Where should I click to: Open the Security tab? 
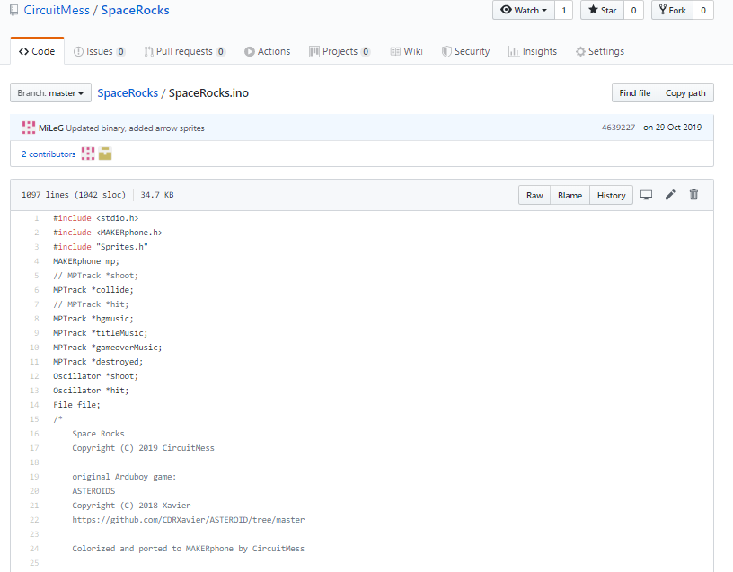point(466,51)
